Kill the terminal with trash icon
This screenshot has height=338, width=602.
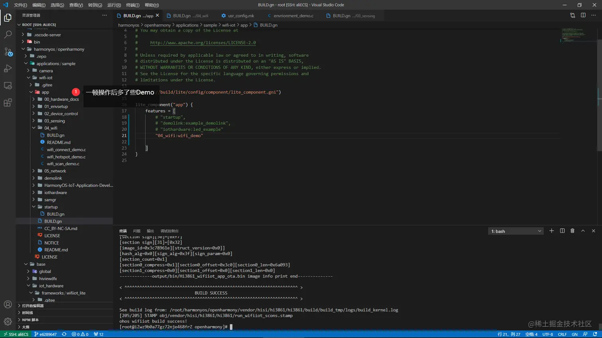click(x=573, y=231)
